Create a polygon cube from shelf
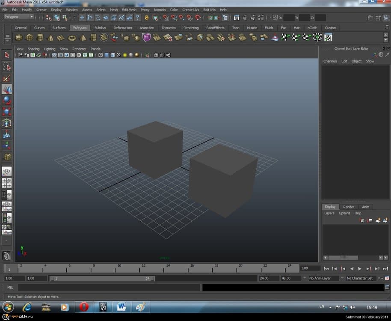 (30, 38)
